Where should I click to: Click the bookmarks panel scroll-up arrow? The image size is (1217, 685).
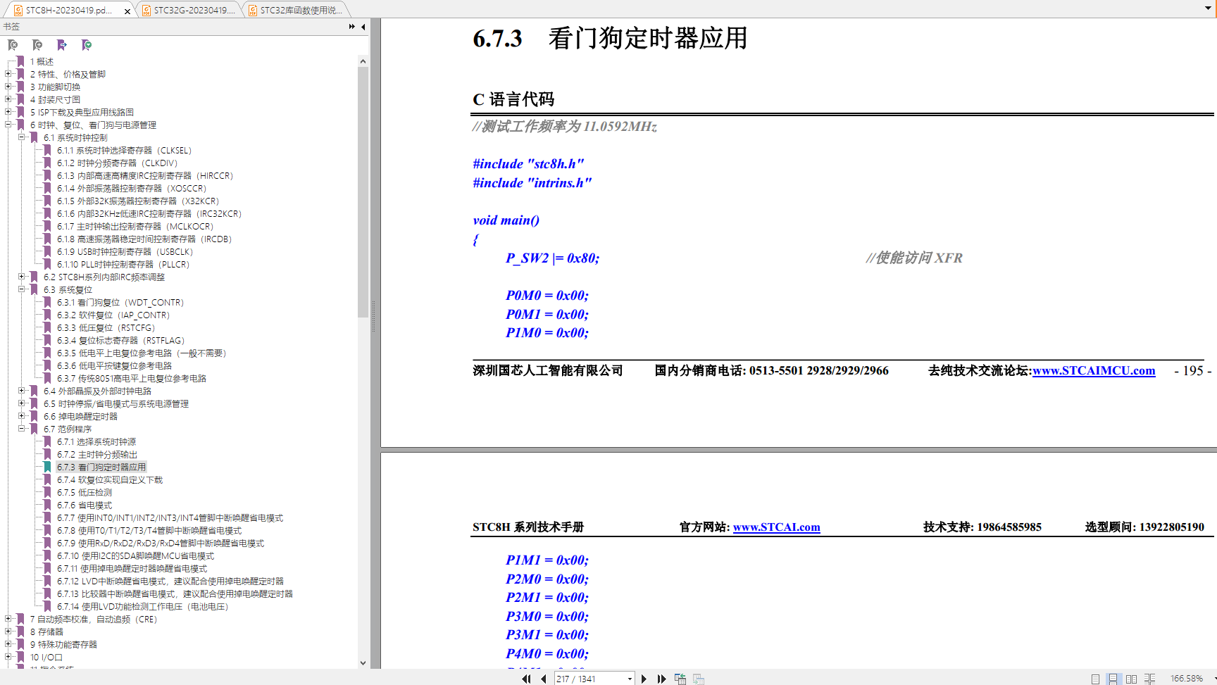pos(363,61)
